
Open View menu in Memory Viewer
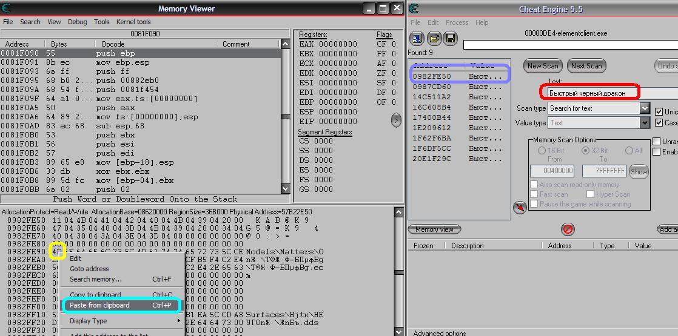(54, 22)
